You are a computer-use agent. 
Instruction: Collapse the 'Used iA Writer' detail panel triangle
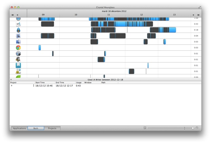11,80
